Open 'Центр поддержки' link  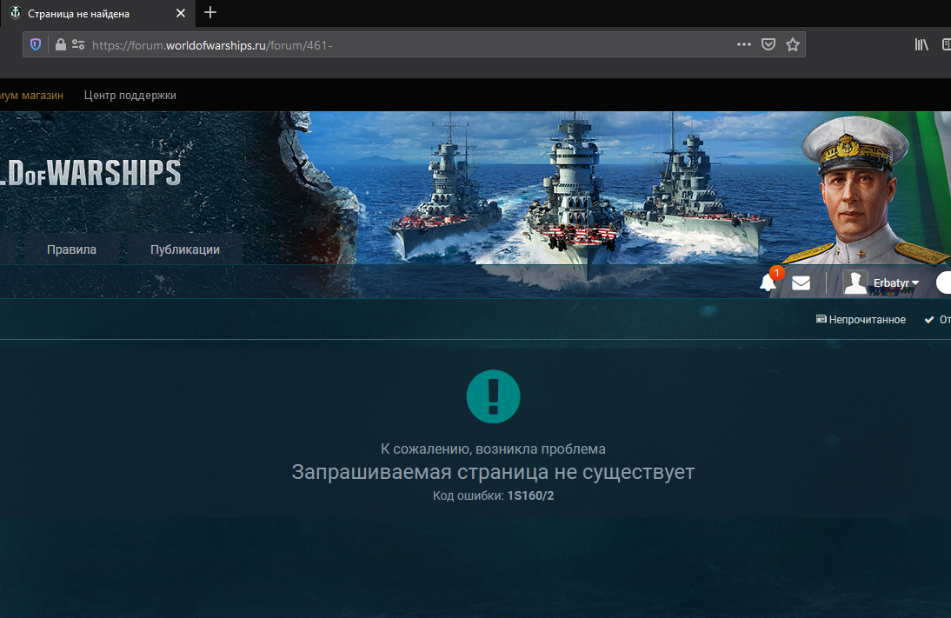(x=130, y=96)
